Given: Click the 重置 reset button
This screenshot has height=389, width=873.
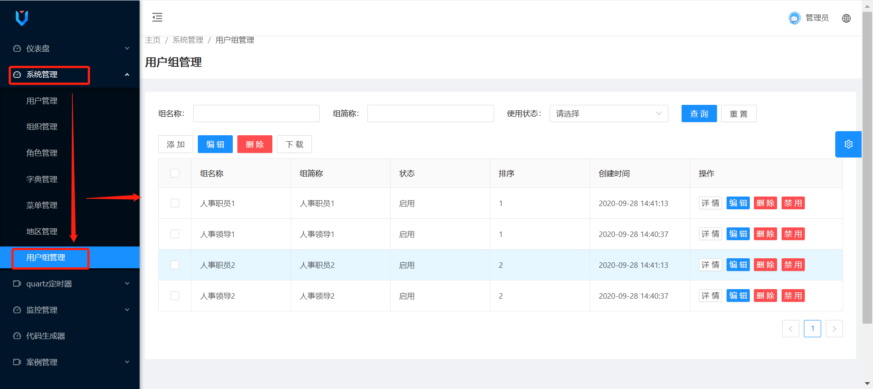Looking at the screenshot, I should pyautogui.click(x=738, y=113).
